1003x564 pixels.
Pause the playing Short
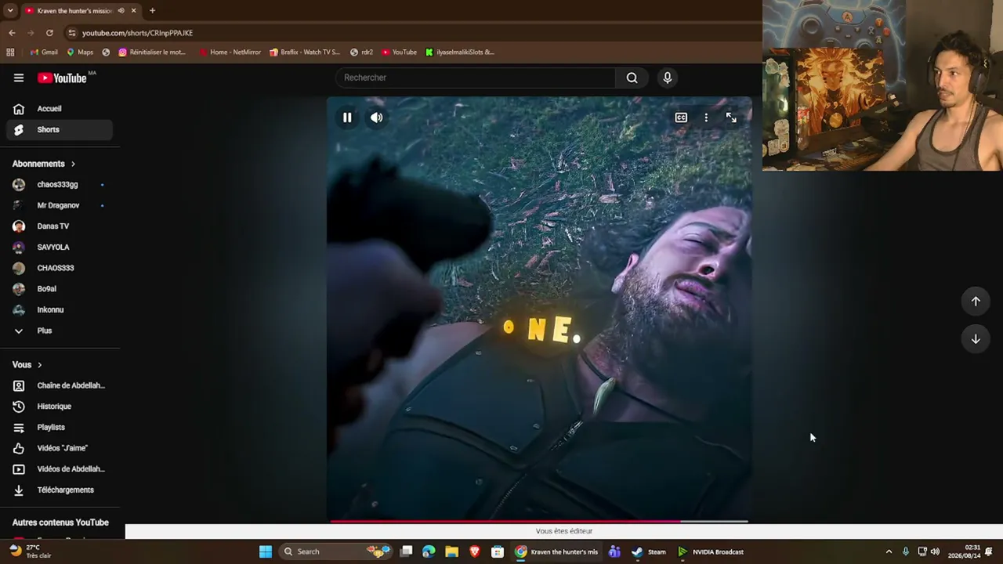point(347,117)
